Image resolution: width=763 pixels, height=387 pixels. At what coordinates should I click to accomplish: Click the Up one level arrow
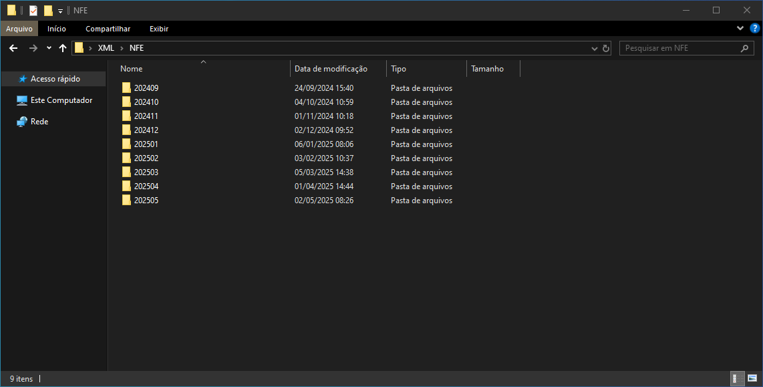pyautogui.click(x=63, y=48)
